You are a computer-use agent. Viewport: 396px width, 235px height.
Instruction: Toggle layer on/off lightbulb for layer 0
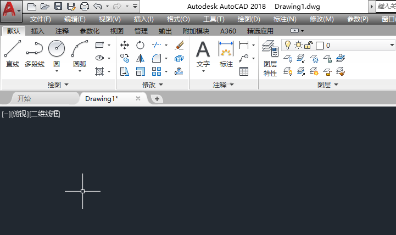287,45
